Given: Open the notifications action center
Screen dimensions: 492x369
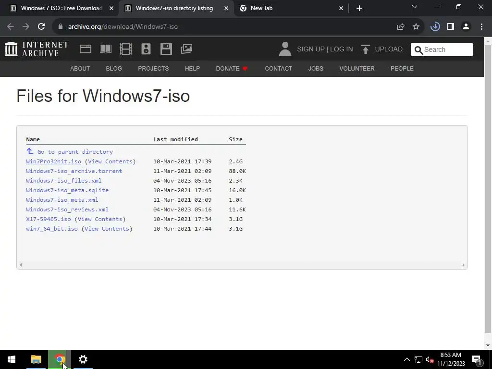Looking at the screenshot, I should click(x=477, y=359).
